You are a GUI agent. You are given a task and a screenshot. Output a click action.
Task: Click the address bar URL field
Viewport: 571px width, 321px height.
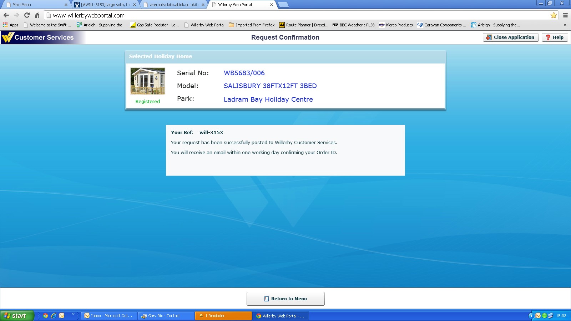click(285, 15)
